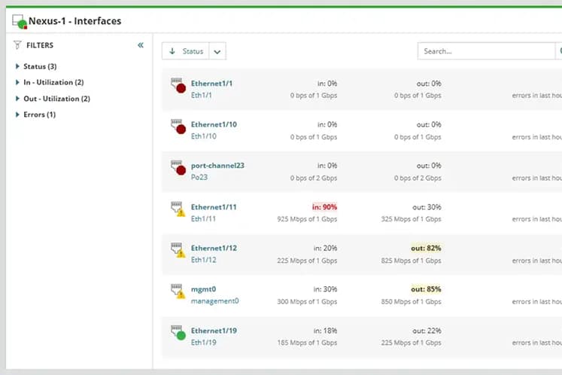Click the Po23 alias text
Screen dimensions: 562x375
point(199,177)
